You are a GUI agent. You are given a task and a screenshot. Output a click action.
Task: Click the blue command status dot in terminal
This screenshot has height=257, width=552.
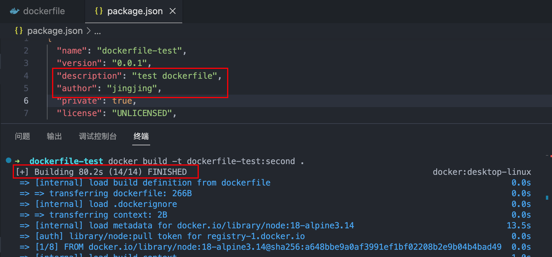coord(9,160)
